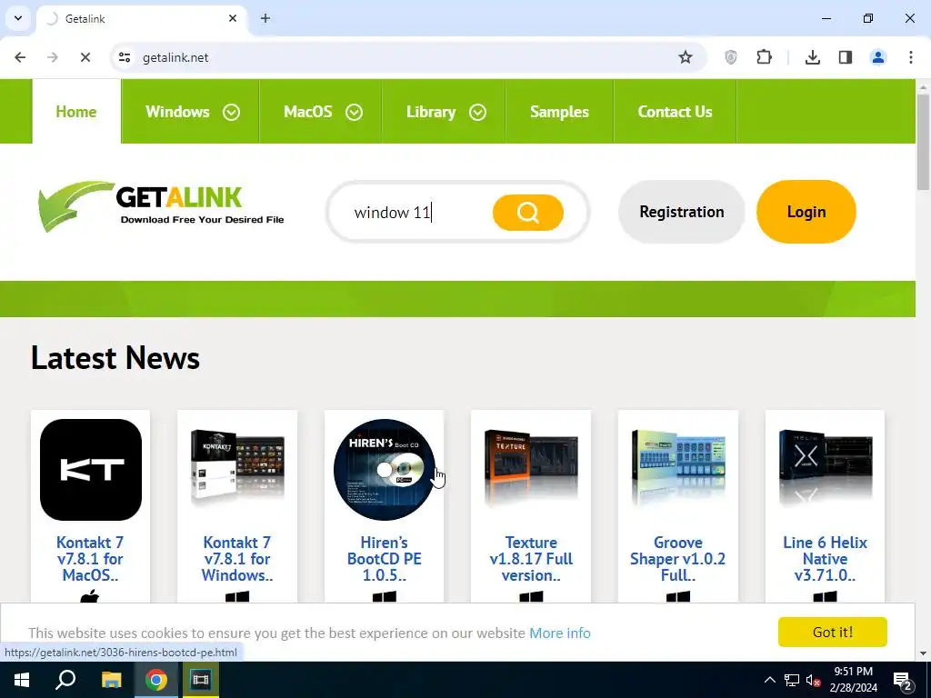931x698 pixels.
Task: Open Windows Start menu
Action: 22,680
